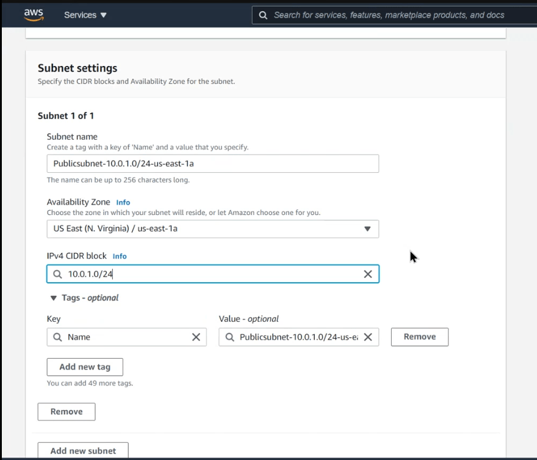The image size is (537, 460).
Task: Focus the Subnet name text field
Action: pos(212,164)
